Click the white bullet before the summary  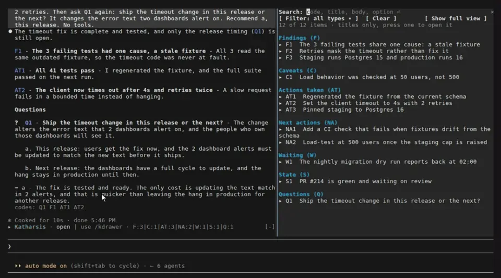[10, 31]
